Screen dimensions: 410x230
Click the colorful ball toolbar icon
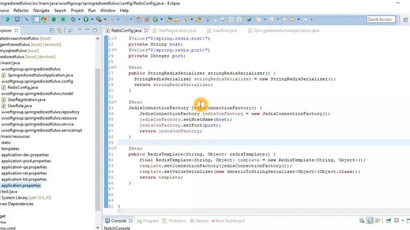pos(44,19)
